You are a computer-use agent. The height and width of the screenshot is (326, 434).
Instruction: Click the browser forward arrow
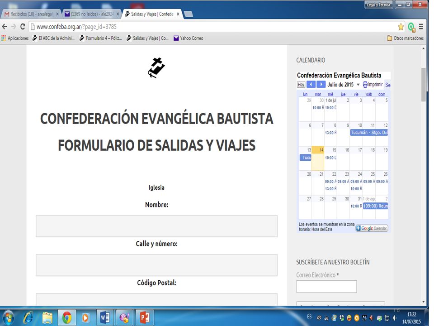coord(14,27)
